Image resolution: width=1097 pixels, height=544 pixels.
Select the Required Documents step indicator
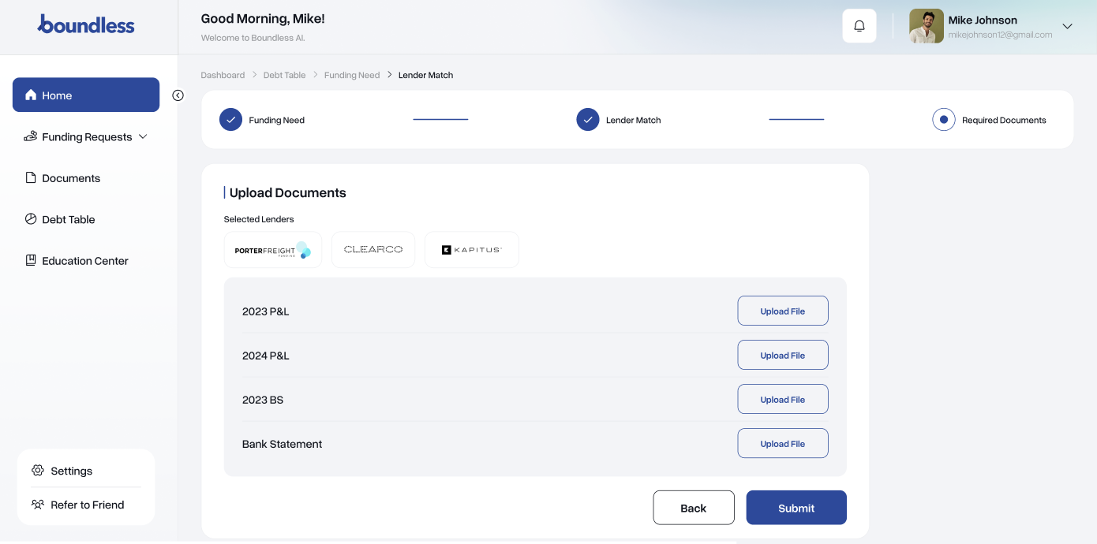coord(944,119)
